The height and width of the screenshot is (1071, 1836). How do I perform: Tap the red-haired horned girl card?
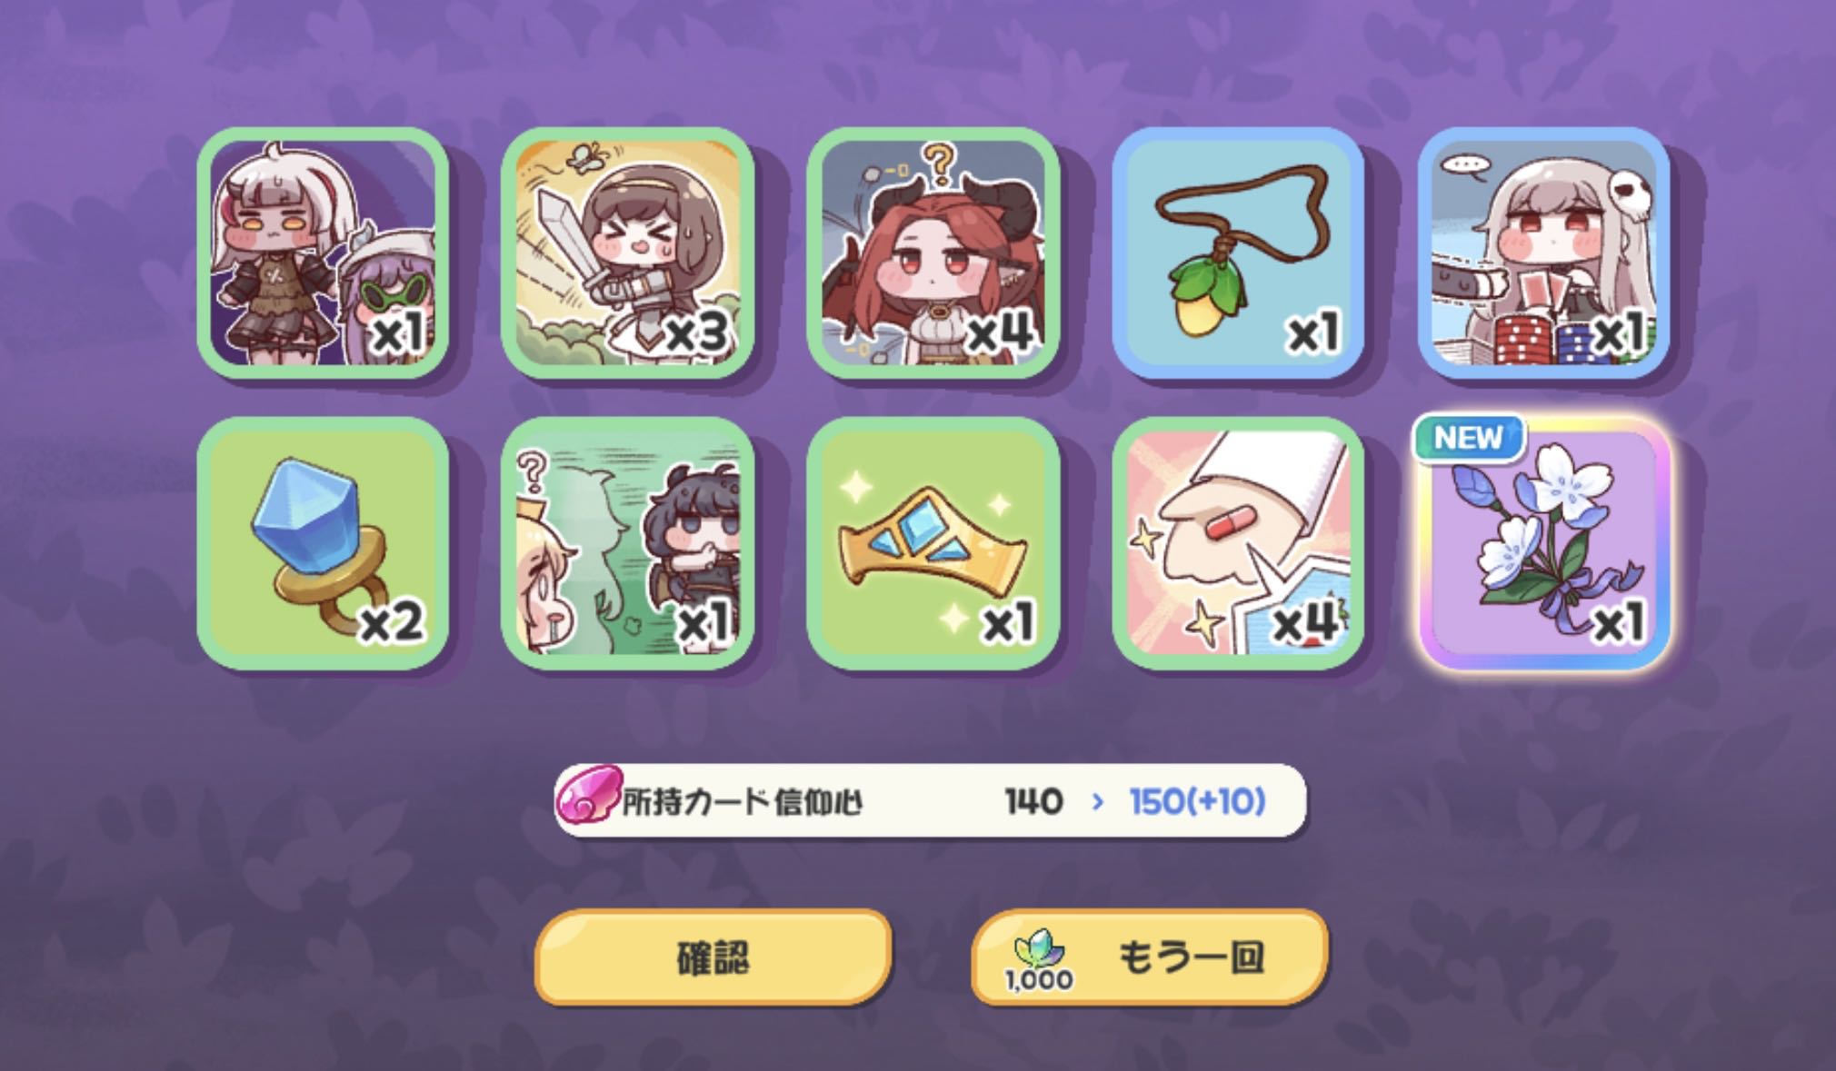point(933,253)
